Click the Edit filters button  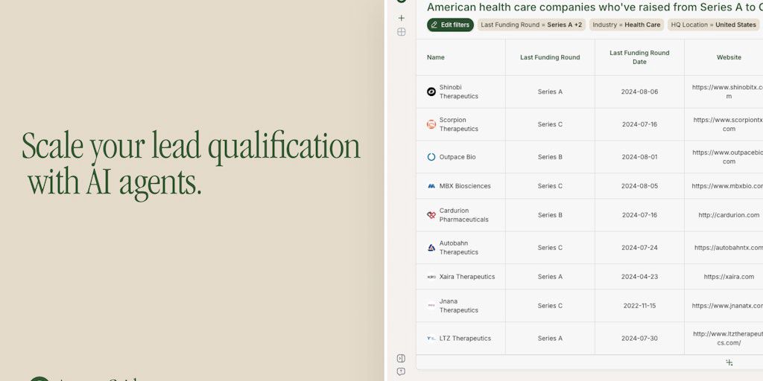point(450,25)
